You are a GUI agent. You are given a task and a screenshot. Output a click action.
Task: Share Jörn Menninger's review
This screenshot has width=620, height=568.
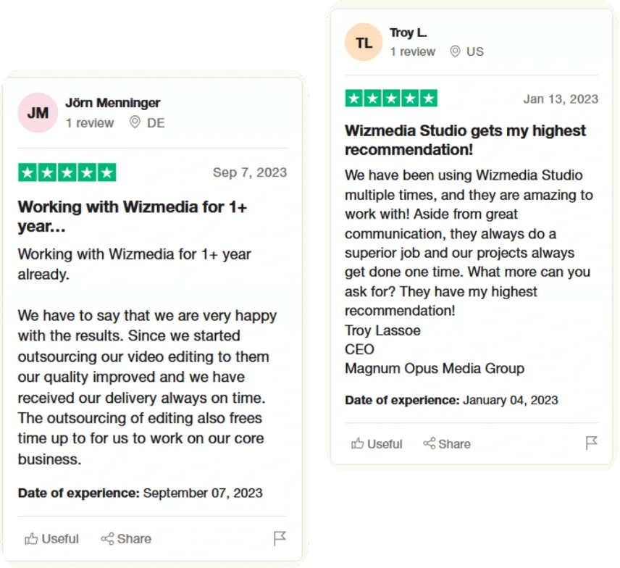(126, 539)
